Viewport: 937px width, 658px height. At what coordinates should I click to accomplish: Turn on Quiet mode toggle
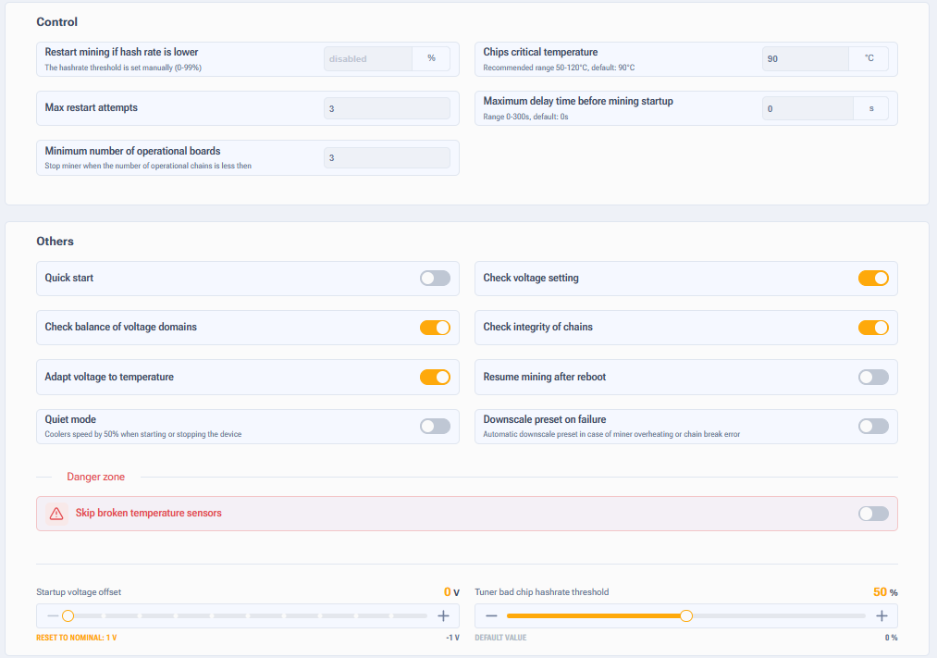click(435, 426)
